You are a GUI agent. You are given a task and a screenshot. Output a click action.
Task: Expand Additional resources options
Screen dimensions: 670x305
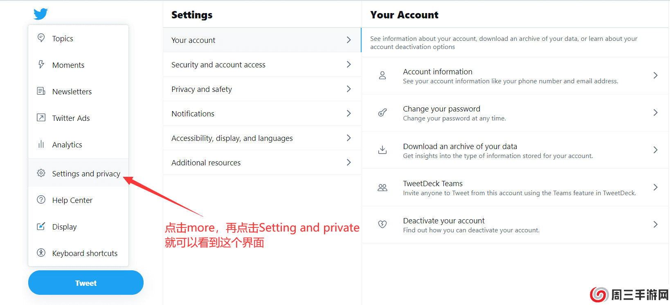348,162
